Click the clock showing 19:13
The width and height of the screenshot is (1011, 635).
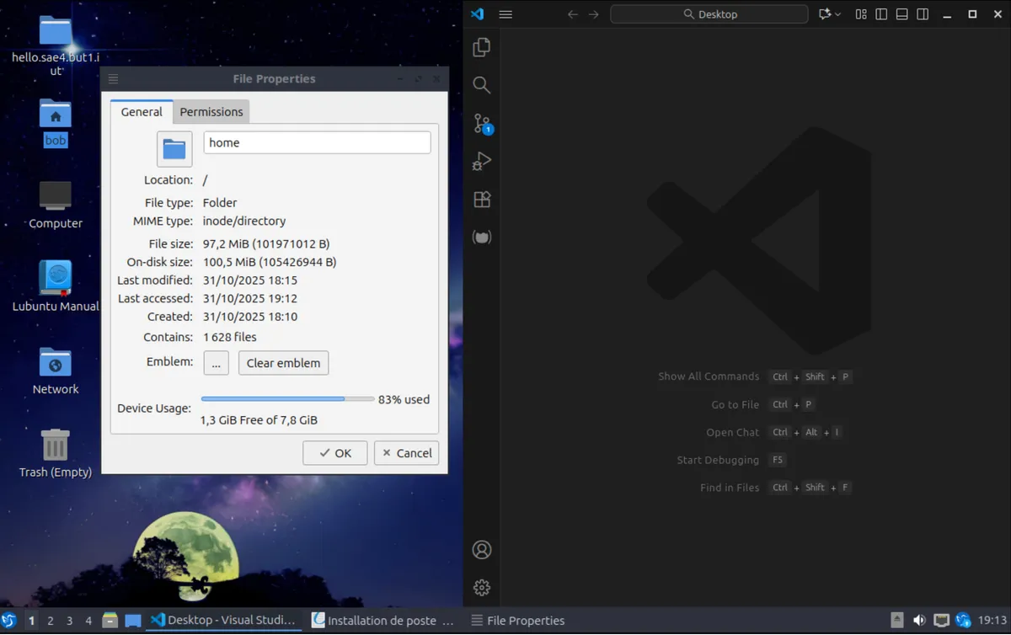(x=992, y=621)
